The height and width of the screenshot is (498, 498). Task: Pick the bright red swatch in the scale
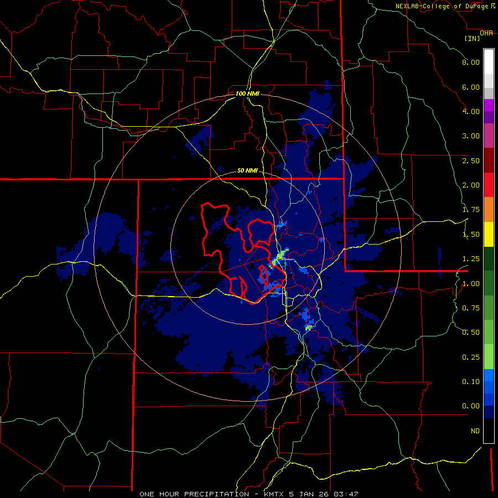(x=489, y=185)
